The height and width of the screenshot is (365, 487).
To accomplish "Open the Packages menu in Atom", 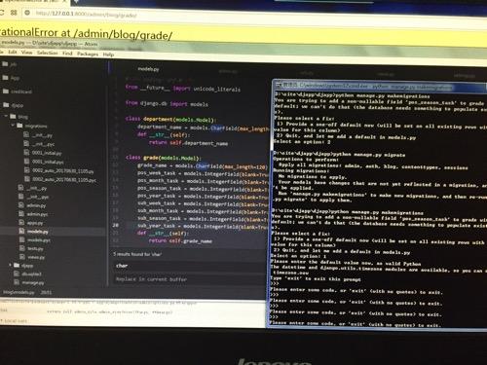I will coord(88,54).
